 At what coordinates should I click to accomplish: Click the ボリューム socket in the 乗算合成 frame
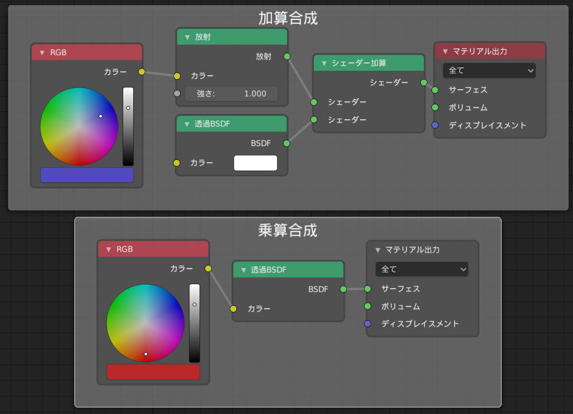pyautogui.click(x=368, y=306)
